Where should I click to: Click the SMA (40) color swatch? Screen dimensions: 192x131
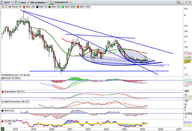click(x=24, y=7)
